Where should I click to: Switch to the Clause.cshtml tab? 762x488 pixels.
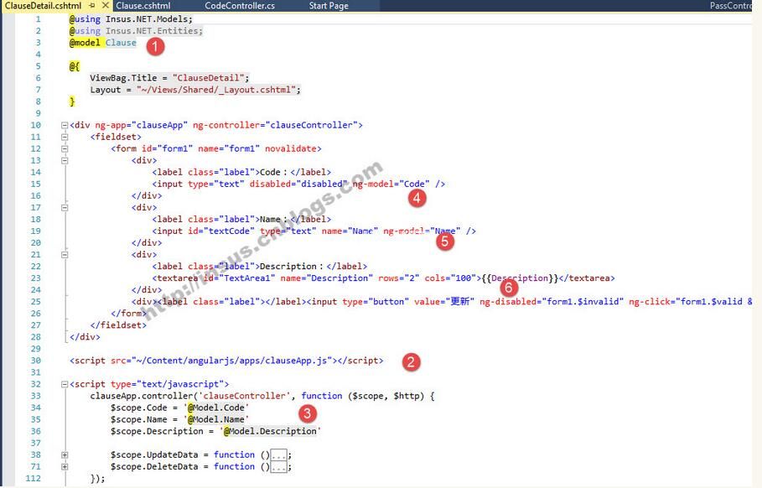tap(143, 6)
